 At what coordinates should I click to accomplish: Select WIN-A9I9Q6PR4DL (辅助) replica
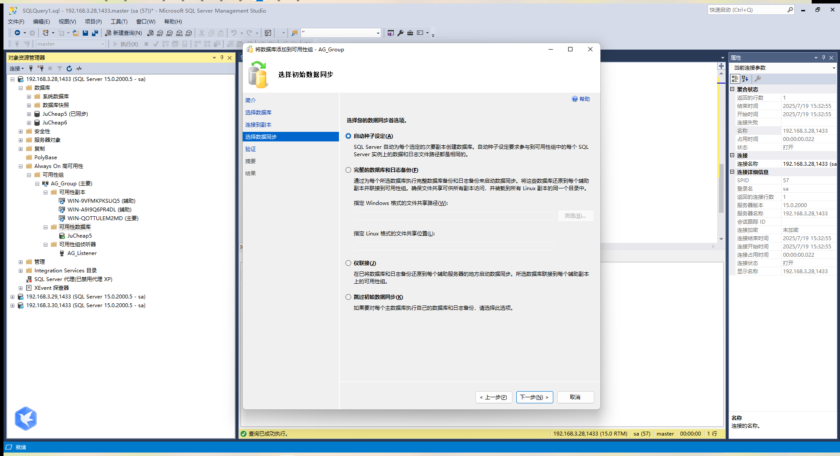pyautogui.click(x=99, y=210)
